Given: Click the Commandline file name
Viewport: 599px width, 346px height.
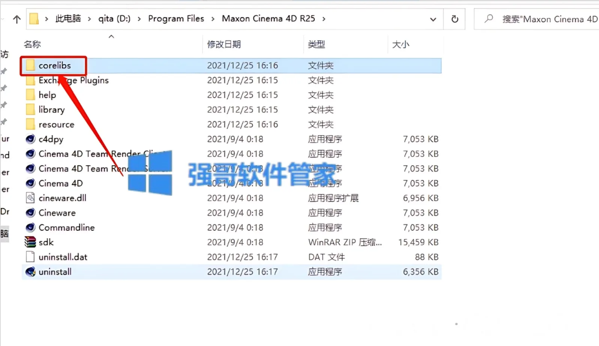Looking at the screenshot, I should coord(67,228).
